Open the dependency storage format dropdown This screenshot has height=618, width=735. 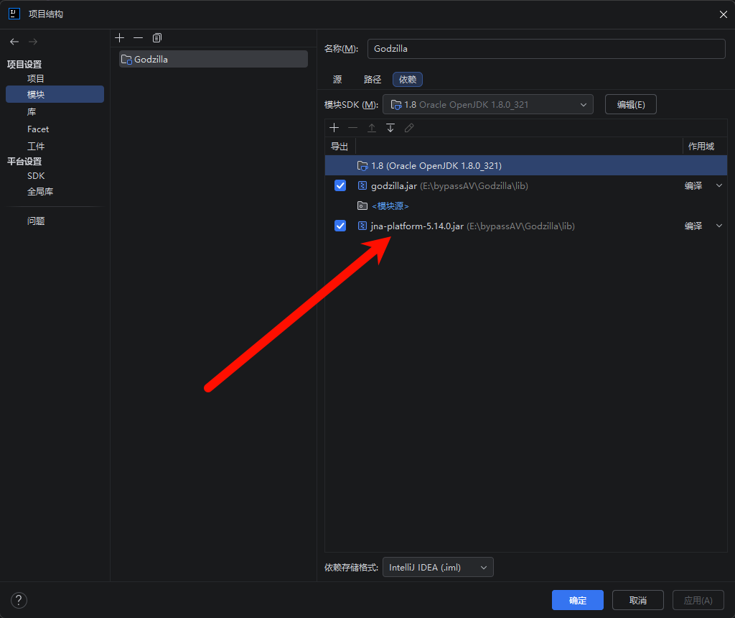point(438,567)
